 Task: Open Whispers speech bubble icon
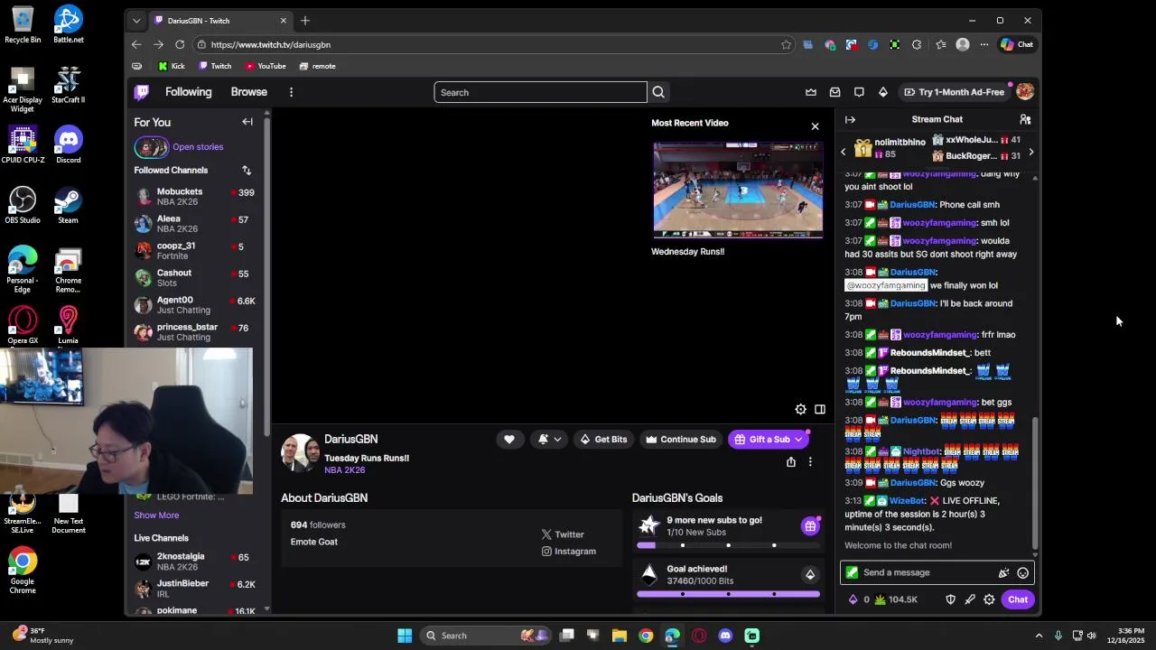click(x=859, y=92)
